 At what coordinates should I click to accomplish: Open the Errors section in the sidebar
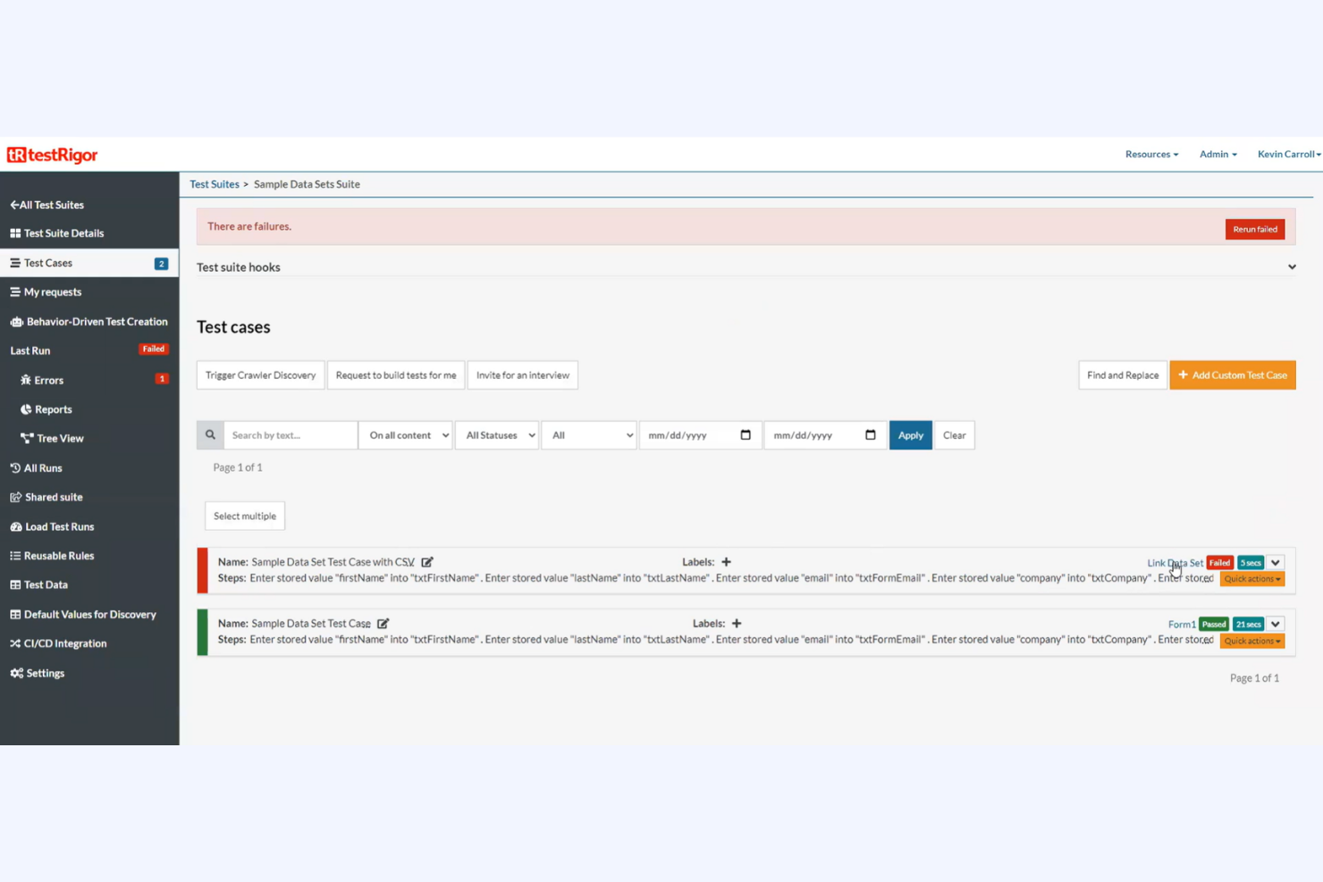pos(48,380)
